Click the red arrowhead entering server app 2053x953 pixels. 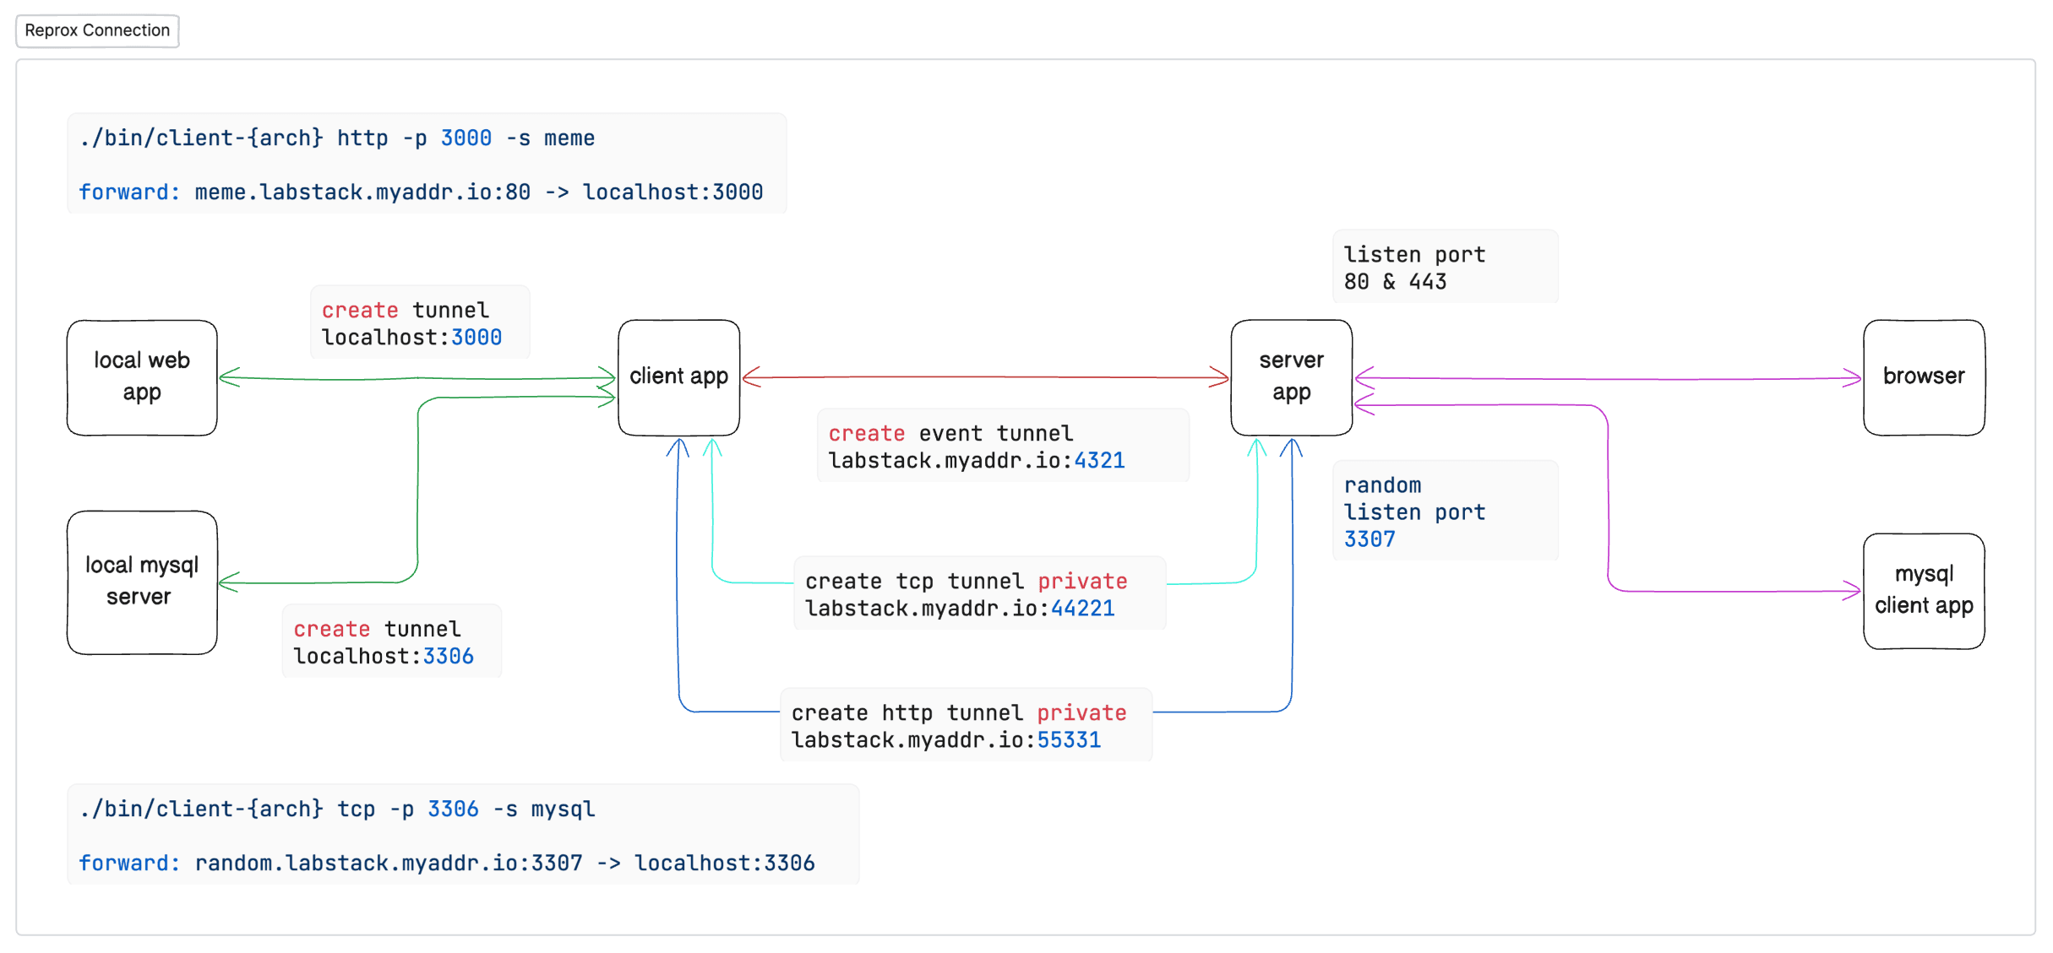pos(1219,377)
